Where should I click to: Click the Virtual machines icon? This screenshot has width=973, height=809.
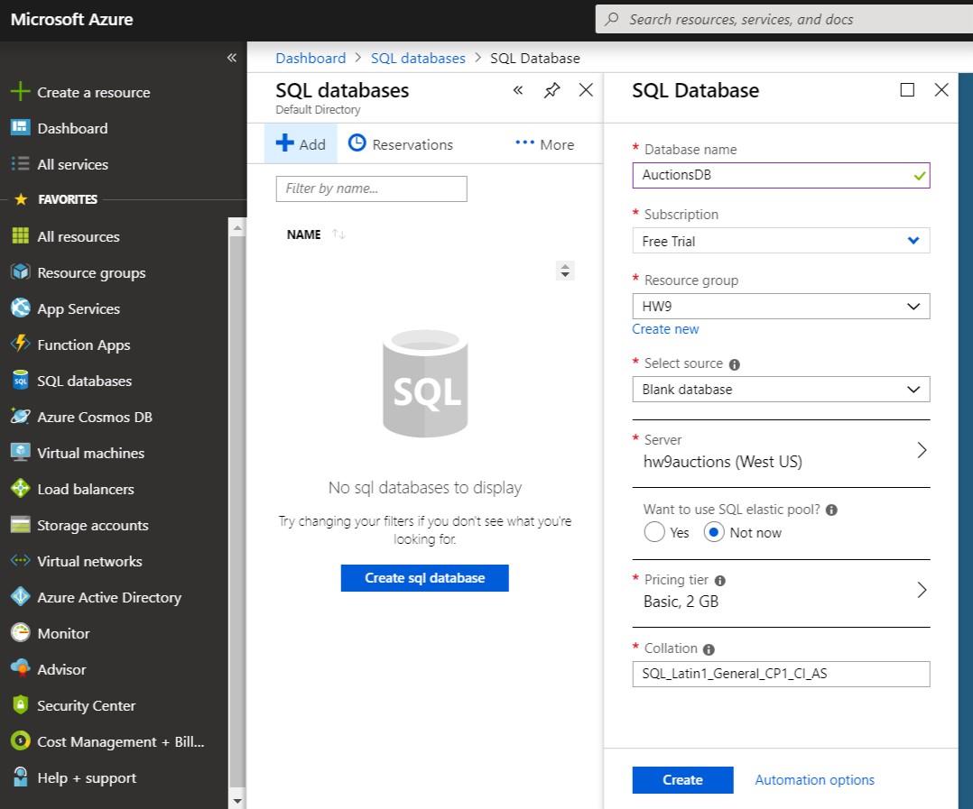pos(20,453)
